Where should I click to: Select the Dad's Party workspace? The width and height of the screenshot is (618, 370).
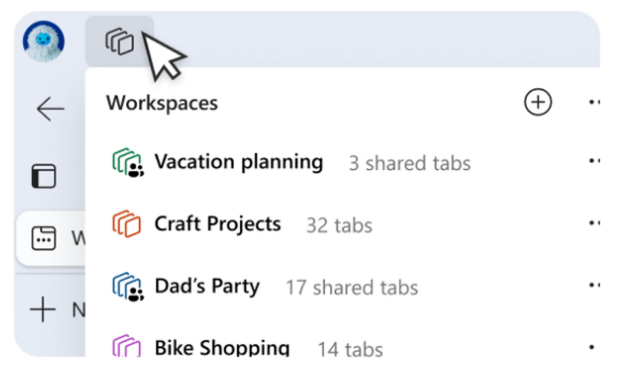tap(207, 286)
